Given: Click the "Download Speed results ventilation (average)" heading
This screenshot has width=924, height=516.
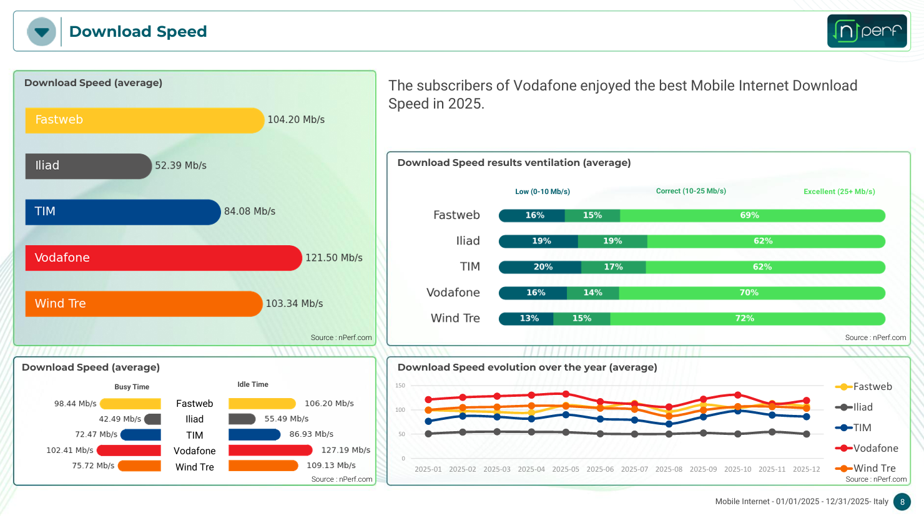Looking at the screenshot, I should tap(514, 163).
